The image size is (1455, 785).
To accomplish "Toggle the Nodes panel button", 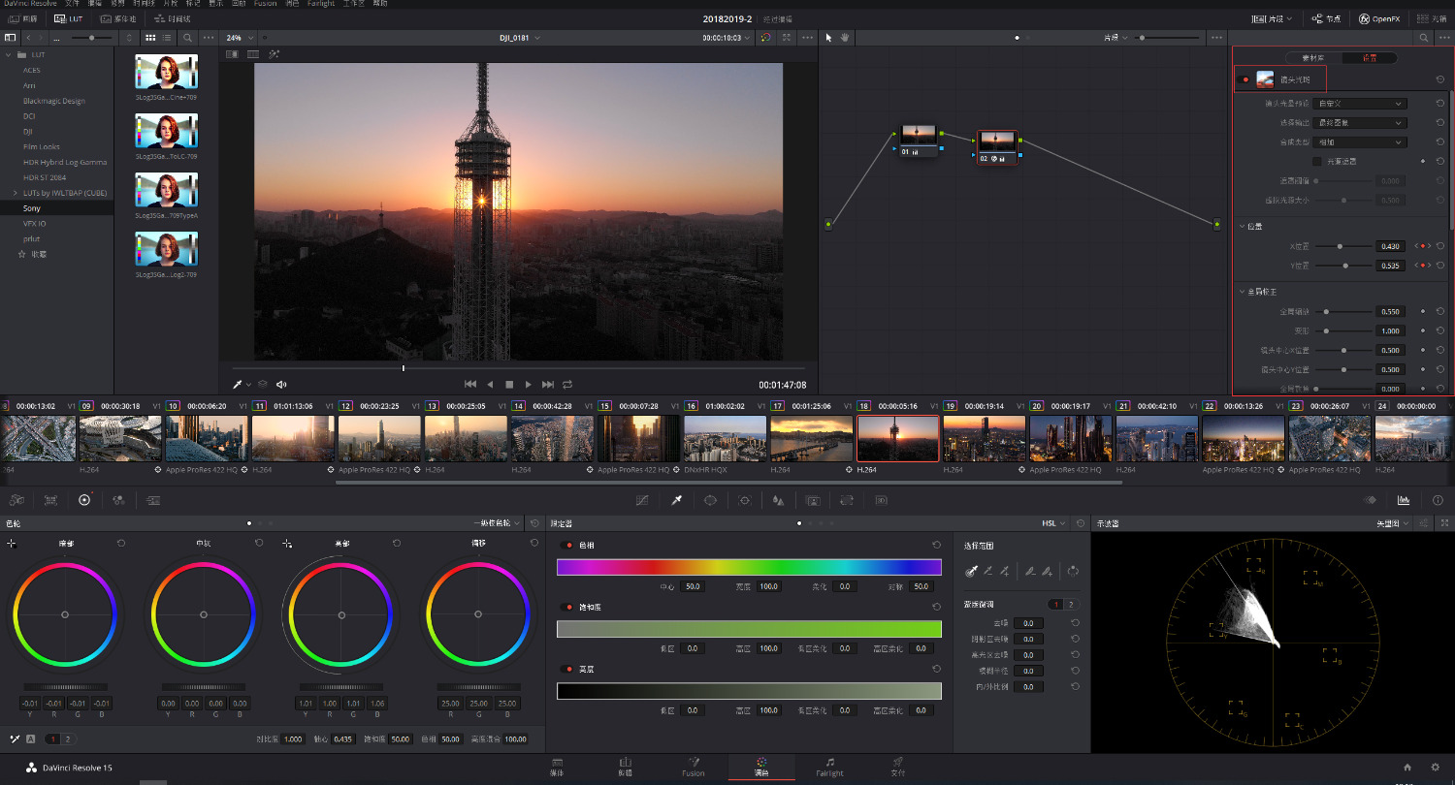I will [1327, 18].
